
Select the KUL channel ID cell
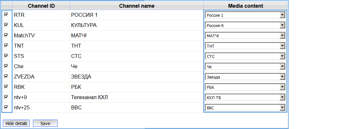[x=41, y=25]
